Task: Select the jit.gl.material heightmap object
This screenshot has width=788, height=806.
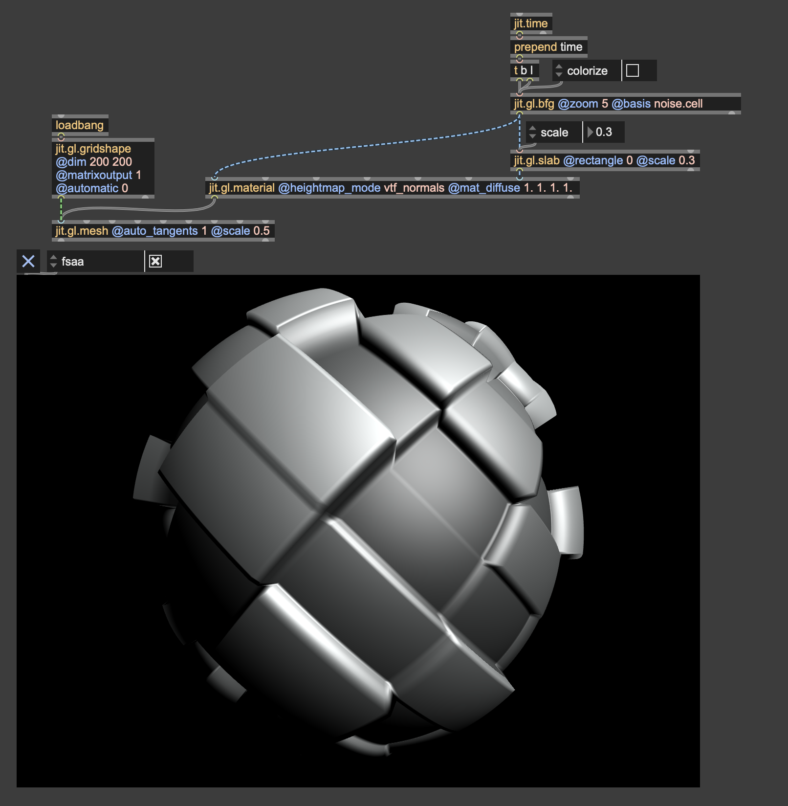Action: (391, 188)
